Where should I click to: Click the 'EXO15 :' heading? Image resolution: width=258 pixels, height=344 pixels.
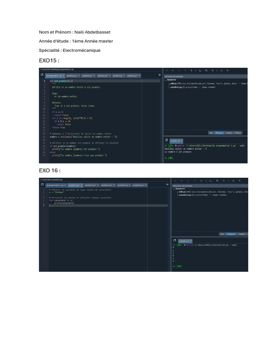[49, 60]
